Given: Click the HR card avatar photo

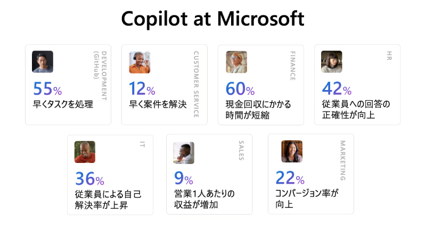Looking at the screenshot, I should point(332,62).
